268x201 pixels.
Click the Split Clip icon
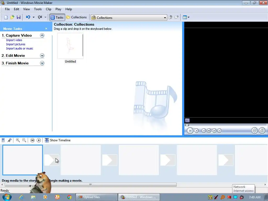tap(254, 131)
